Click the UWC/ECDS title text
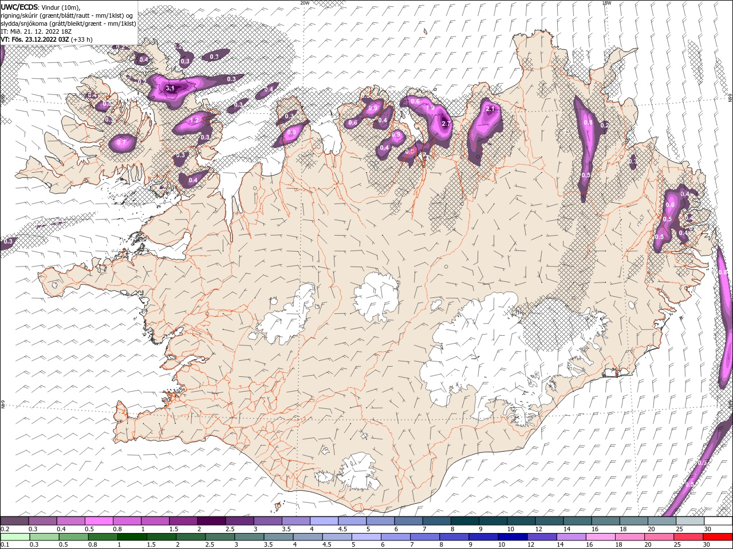This screenshot has width=733, height=549. click(18, 6)
